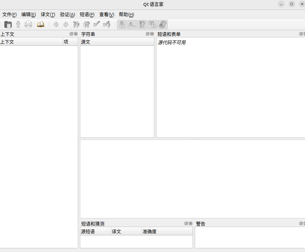Click the 准确度 column header

pos(167,231)
